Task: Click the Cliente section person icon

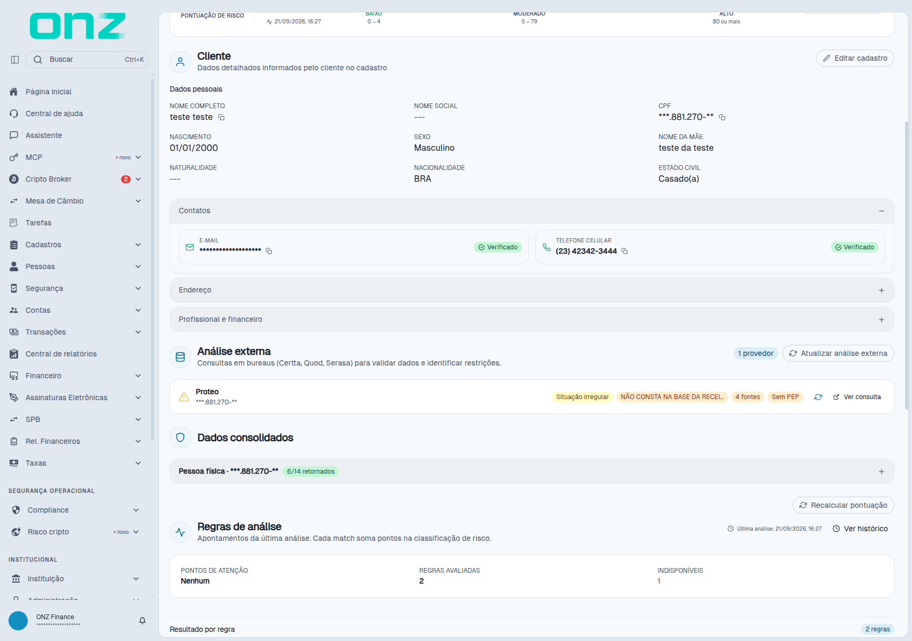Action: click(x=180, y=62)
